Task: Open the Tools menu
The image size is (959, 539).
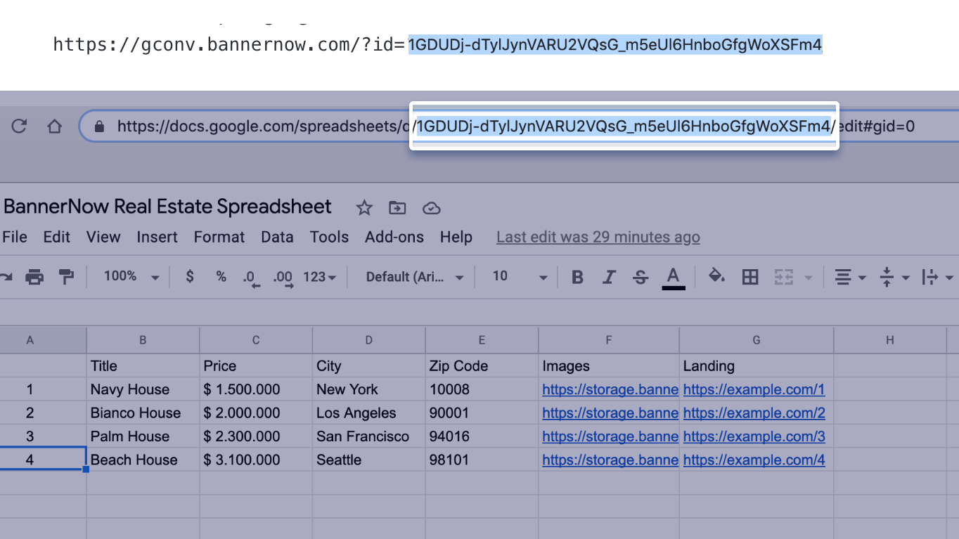Action: coord(329,237)
